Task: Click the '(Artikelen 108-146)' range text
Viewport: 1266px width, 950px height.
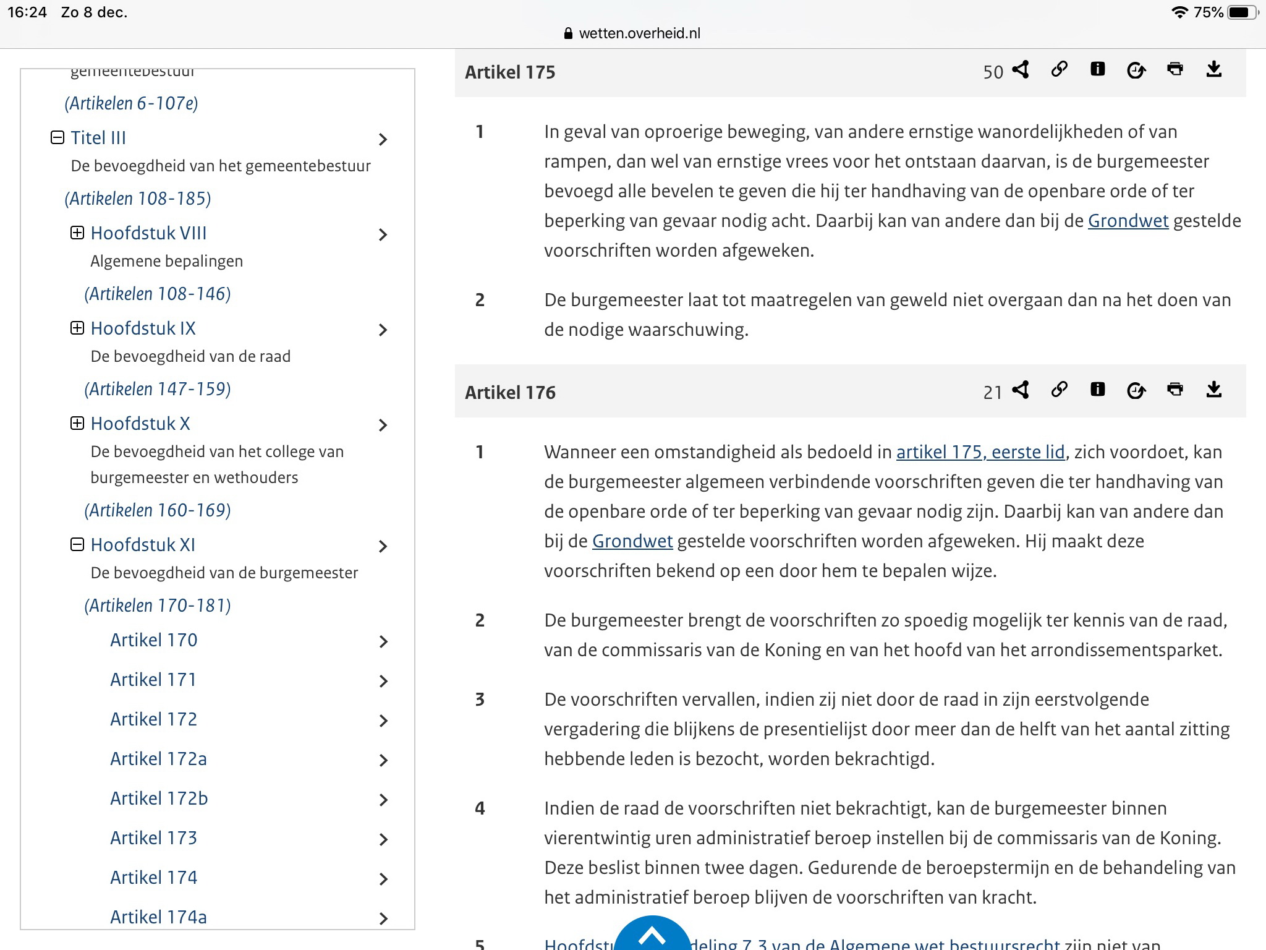Action: click(158, 294)
